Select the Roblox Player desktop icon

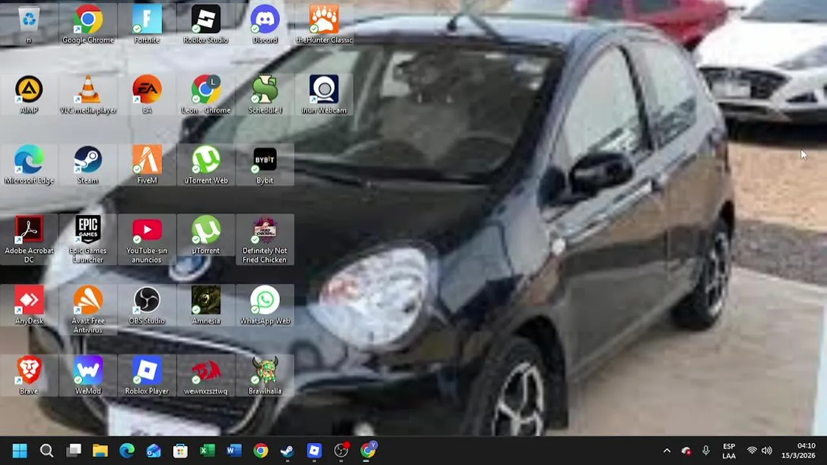pos(147,376)
